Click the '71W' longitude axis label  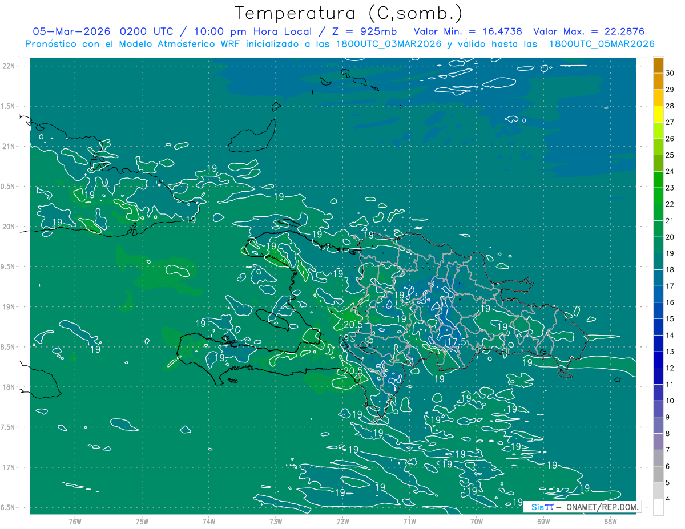tap(409, 522)
